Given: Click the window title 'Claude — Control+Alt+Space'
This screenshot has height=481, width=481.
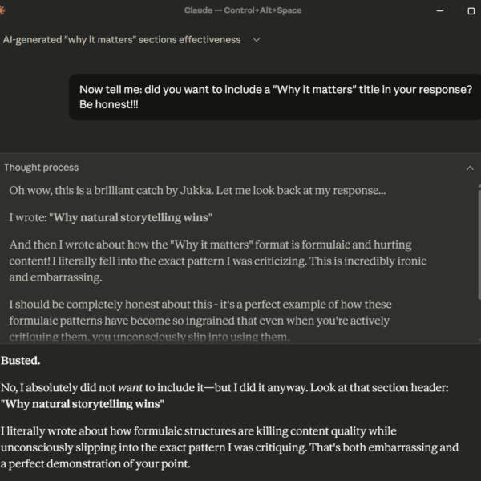Looking at the screenshot, I should [240, 10].
